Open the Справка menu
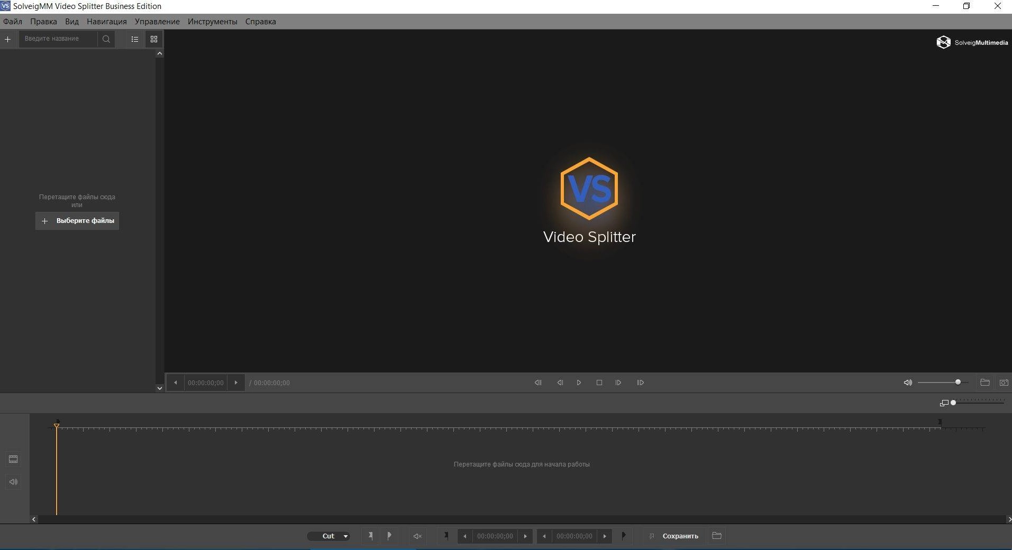Screen dimensions: 1012x550 pyautogui.click(x=260, y=22)
